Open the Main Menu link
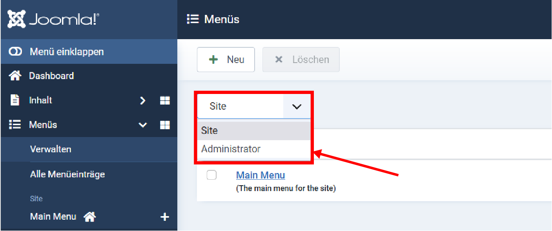This screenshot has height=231, width=552. point(261,175)
